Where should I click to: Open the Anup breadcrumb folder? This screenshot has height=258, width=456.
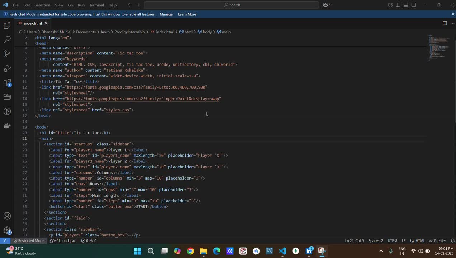105,32
